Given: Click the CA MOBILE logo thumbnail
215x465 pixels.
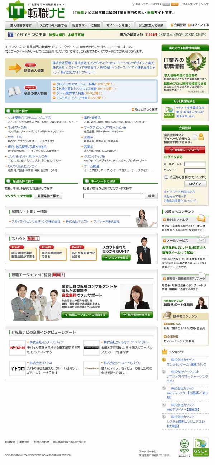Looking at the screenshot, I should pyautogui.click(x=91, y=368).
